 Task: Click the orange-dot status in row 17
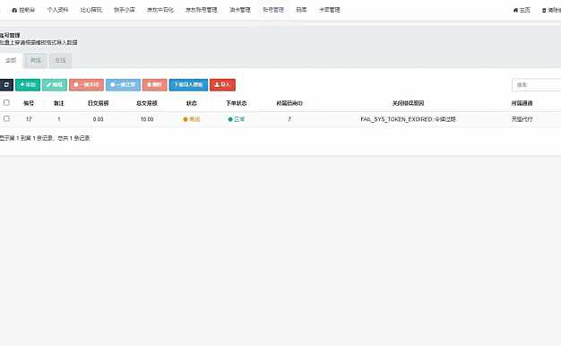pyautogui.click(x=192, y=119)
